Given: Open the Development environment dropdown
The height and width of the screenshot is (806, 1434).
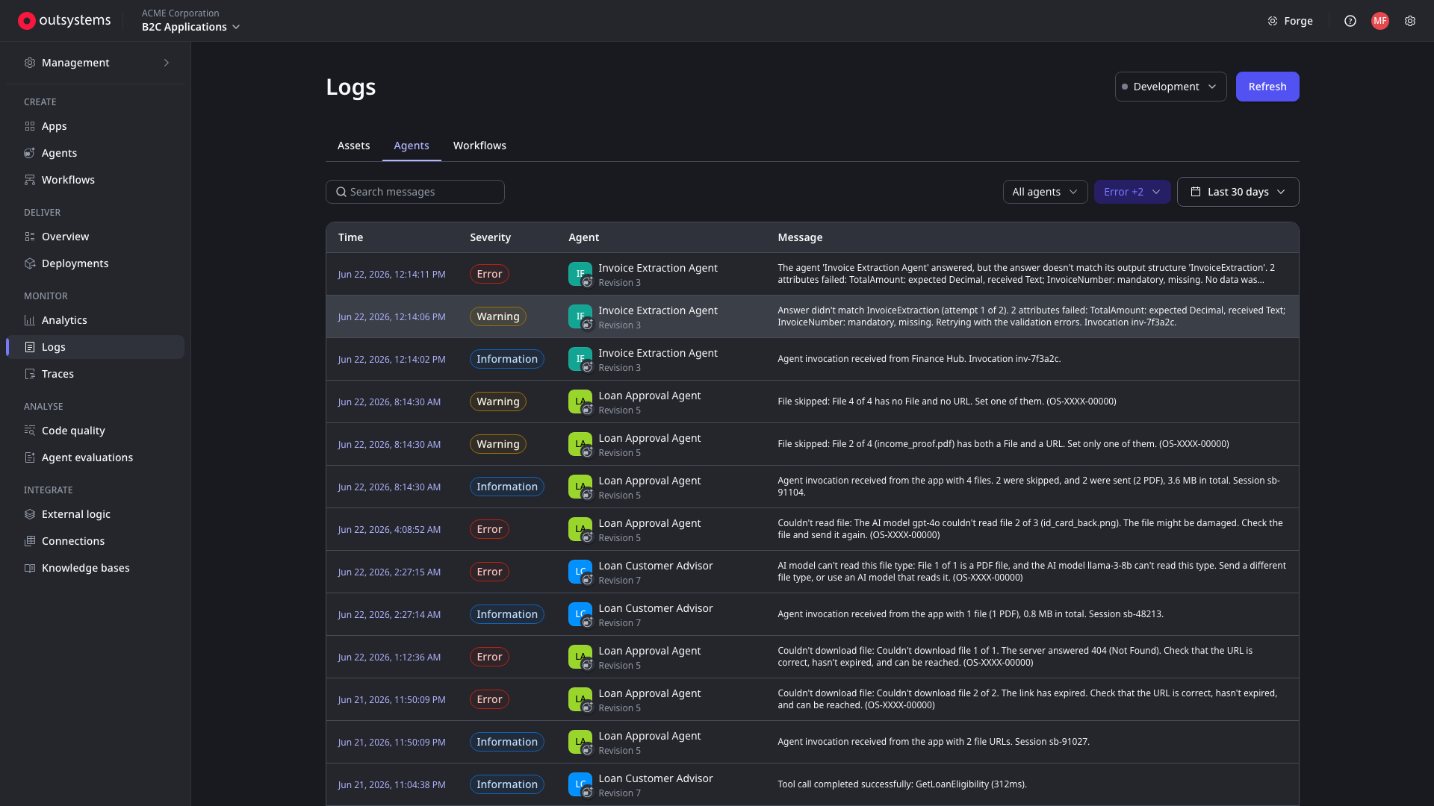Looking at the screenshot, I should pyautogui.click(x=1170, y=87).
